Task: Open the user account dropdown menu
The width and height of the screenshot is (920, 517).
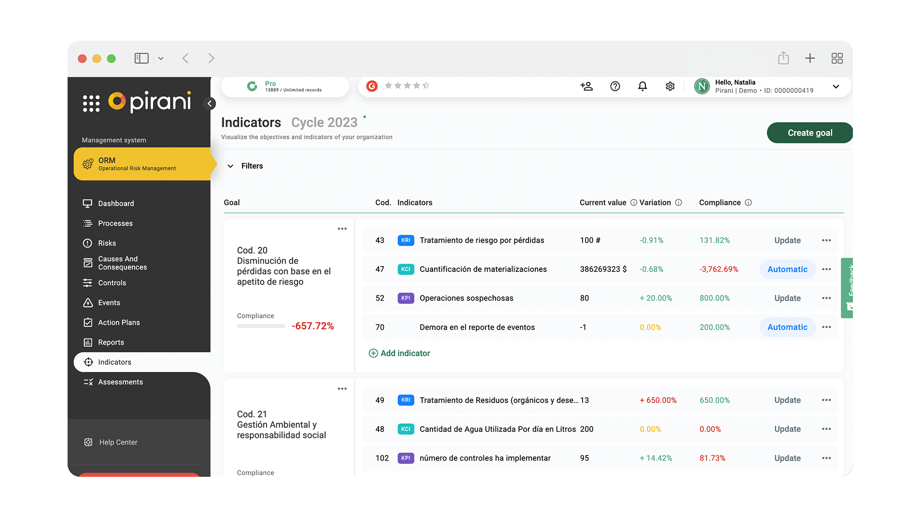Action: coord(836,87)
